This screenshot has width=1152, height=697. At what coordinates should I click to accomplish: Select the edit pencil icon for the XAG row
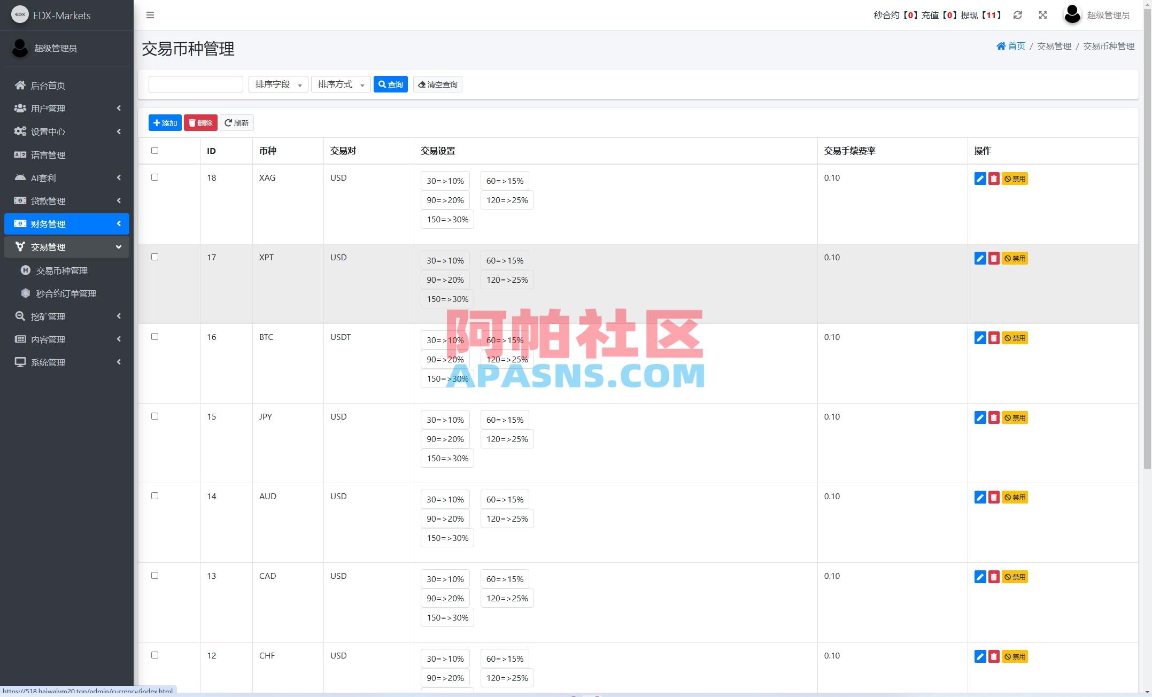(980, 179)
